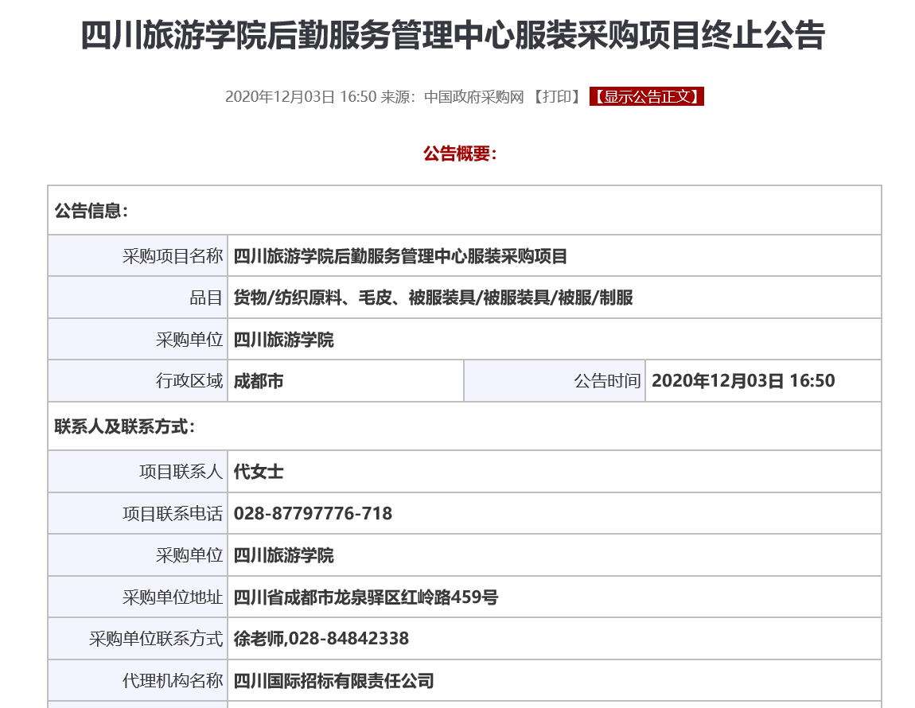
Task: Select the bold 2020年12月03日 16:50 table value
Action: pyautogui.click(x=743, y=381)
